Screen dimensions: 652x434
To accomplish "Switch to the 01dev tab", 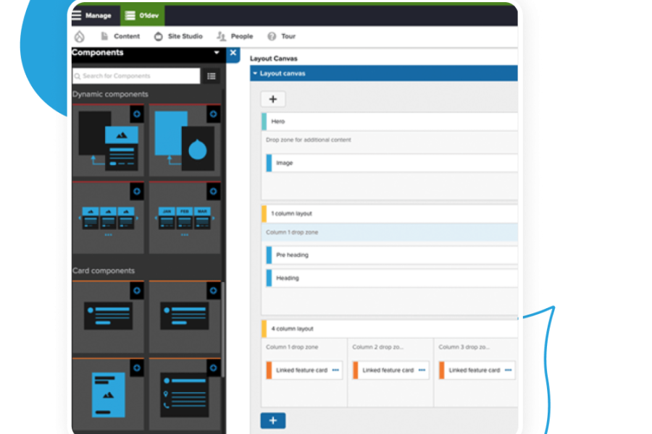I will pos(142,16).
